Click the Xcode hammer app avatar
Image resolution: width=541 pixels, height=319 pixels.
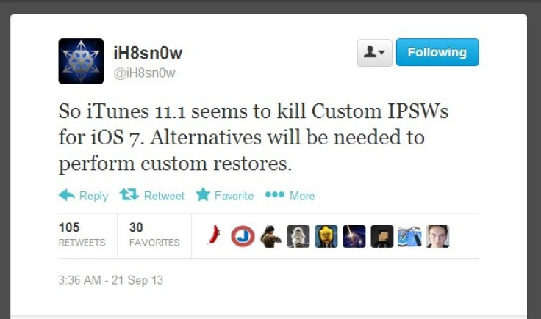pyautogui.click(x=409, y=236)
